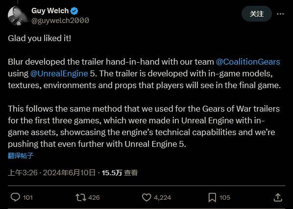Click the 426 reposts count
This screenshot has height=209, width=293.
pyautogui.click(x=94, y=197)
